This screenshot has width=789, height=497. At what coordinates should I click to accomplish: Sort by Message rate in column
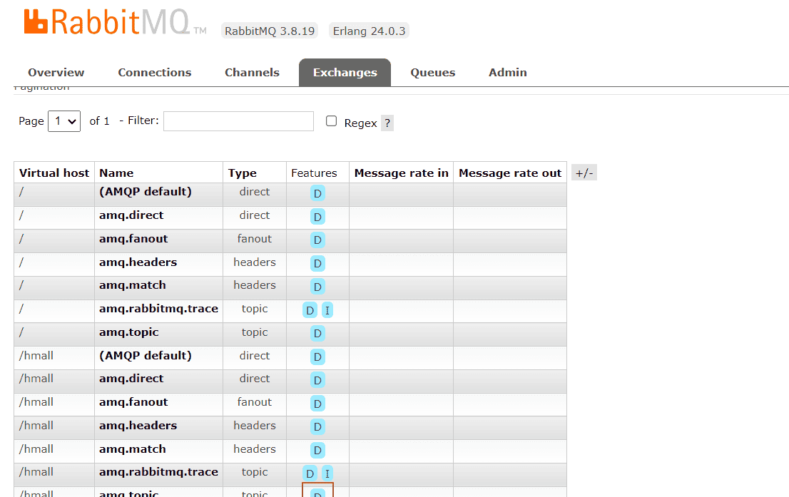[401, 173]
